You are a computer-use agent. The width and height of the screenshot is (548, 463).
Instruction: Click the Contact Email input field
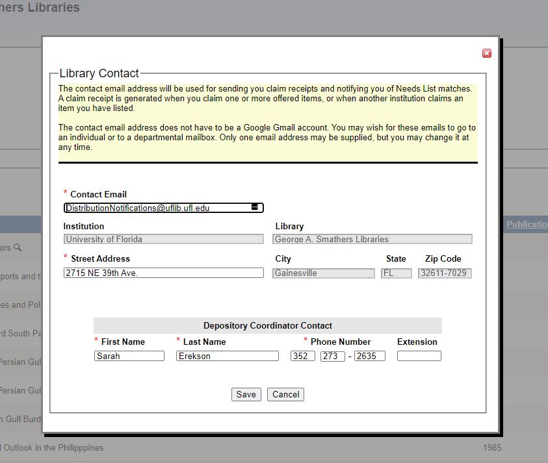163,208
